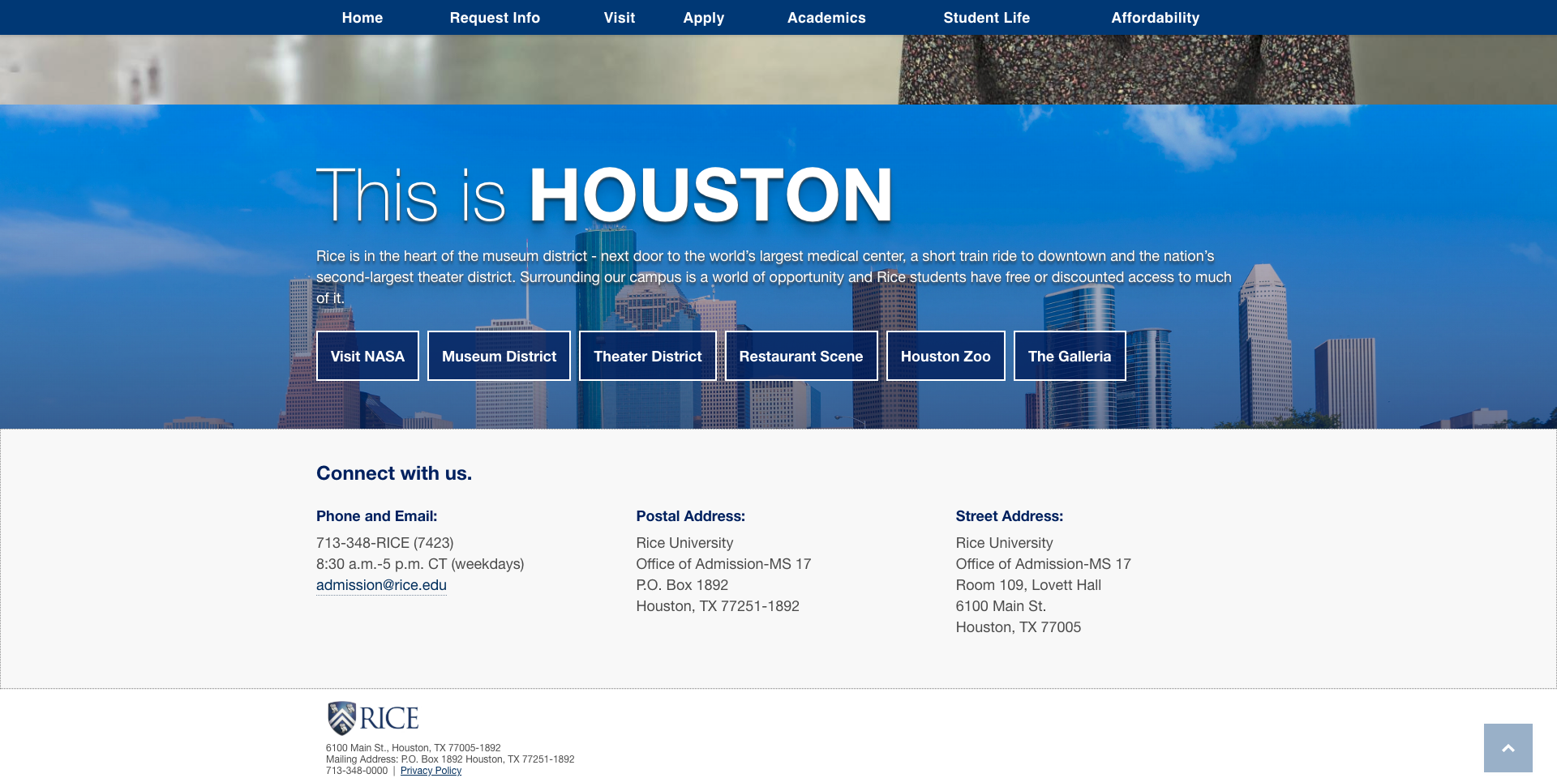Click '6100 Main St.' in Street Address
Viewport: 1557px width, 778px height.
click(x=1001, y=606)
